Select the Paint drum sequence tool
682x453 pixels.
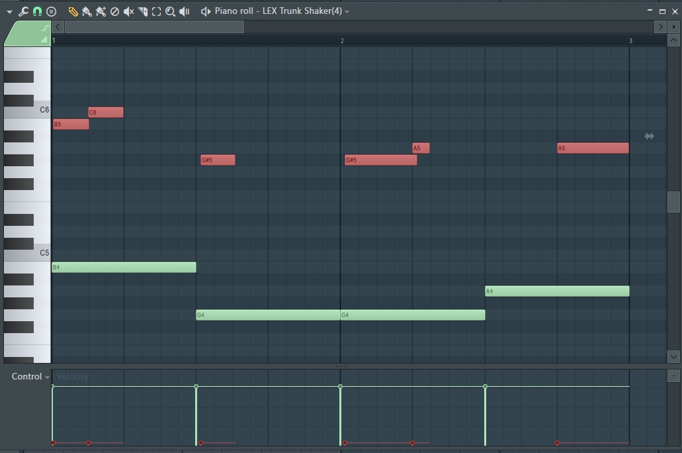(101, 11)
